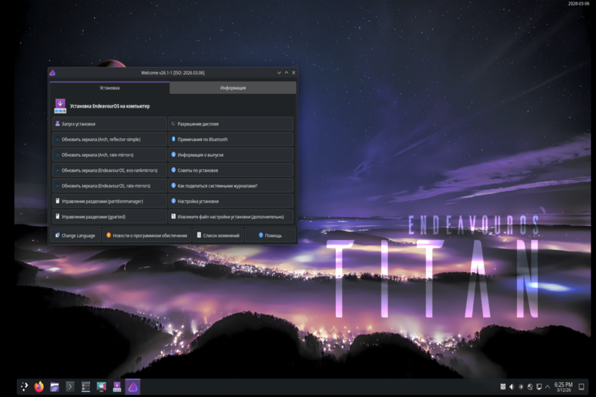Expand hidden system tray icons with the chevron
Viewport: 596px width, 397px height.
click(547, 386)
